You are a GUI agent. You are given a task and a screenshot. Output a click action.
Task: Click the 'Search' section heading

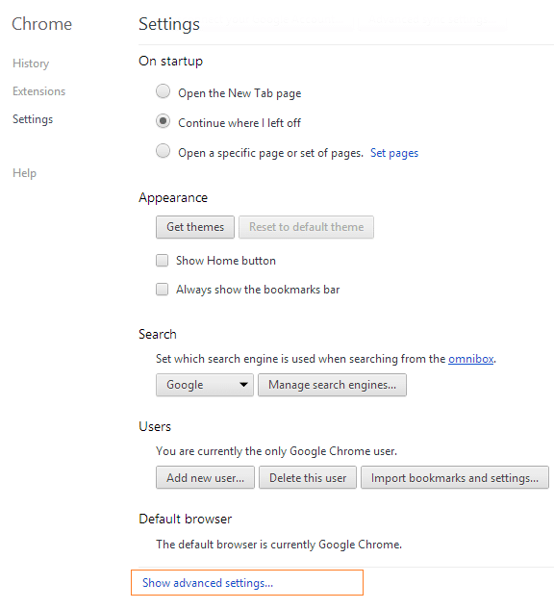click(x=158, y=335)
